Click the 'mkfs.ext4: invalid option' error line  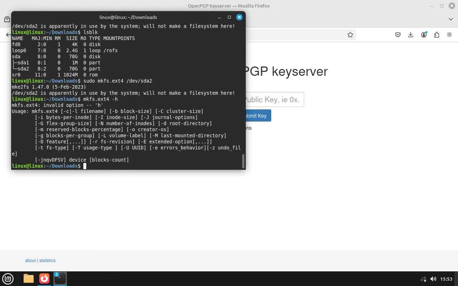(58, 105)
